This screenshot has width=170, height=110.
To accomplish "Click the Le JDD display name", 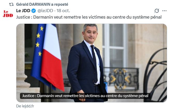I will coord(23,11).
